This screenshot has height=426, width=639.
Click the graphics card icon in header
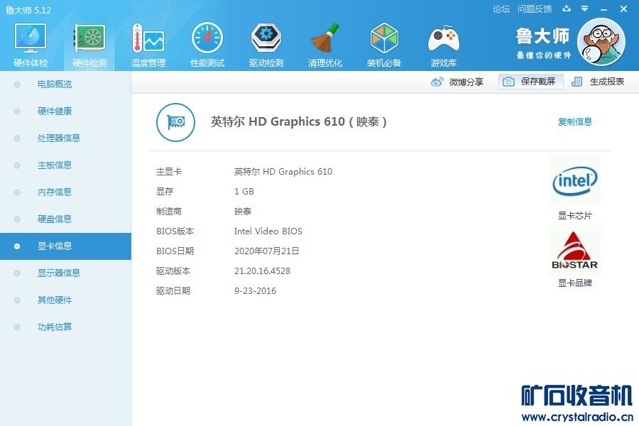coord(175,122)
